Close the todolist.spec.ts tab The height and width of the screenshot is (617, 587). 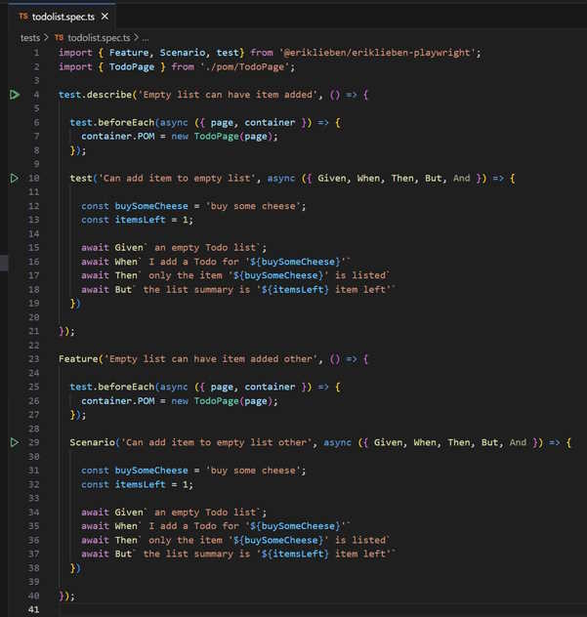coord(105,17)
